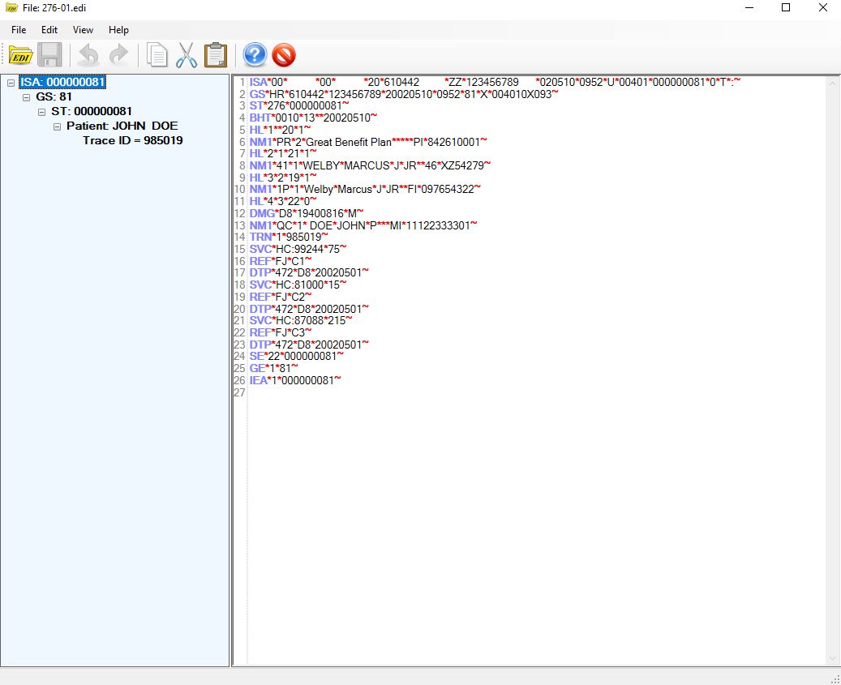
Task: Click the IEA*1*000000081 line
Action: 295,380
